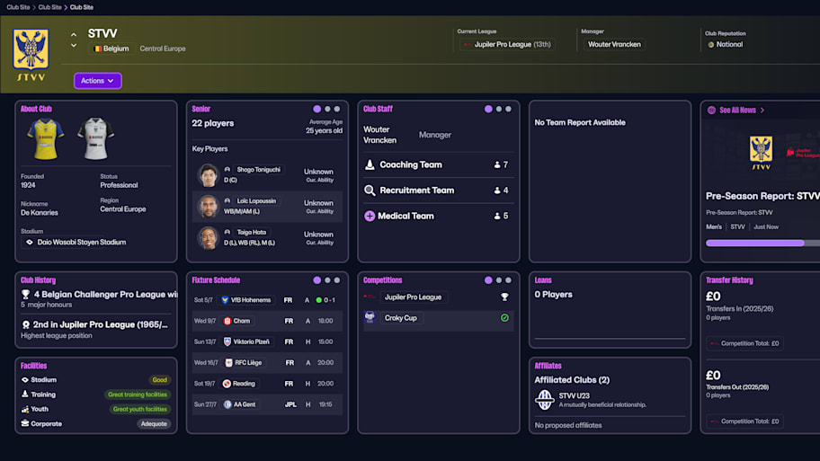Open the Cham fixture on Wed 9/7
Screen dimensions: 820x461
click(x=267, y=321)
